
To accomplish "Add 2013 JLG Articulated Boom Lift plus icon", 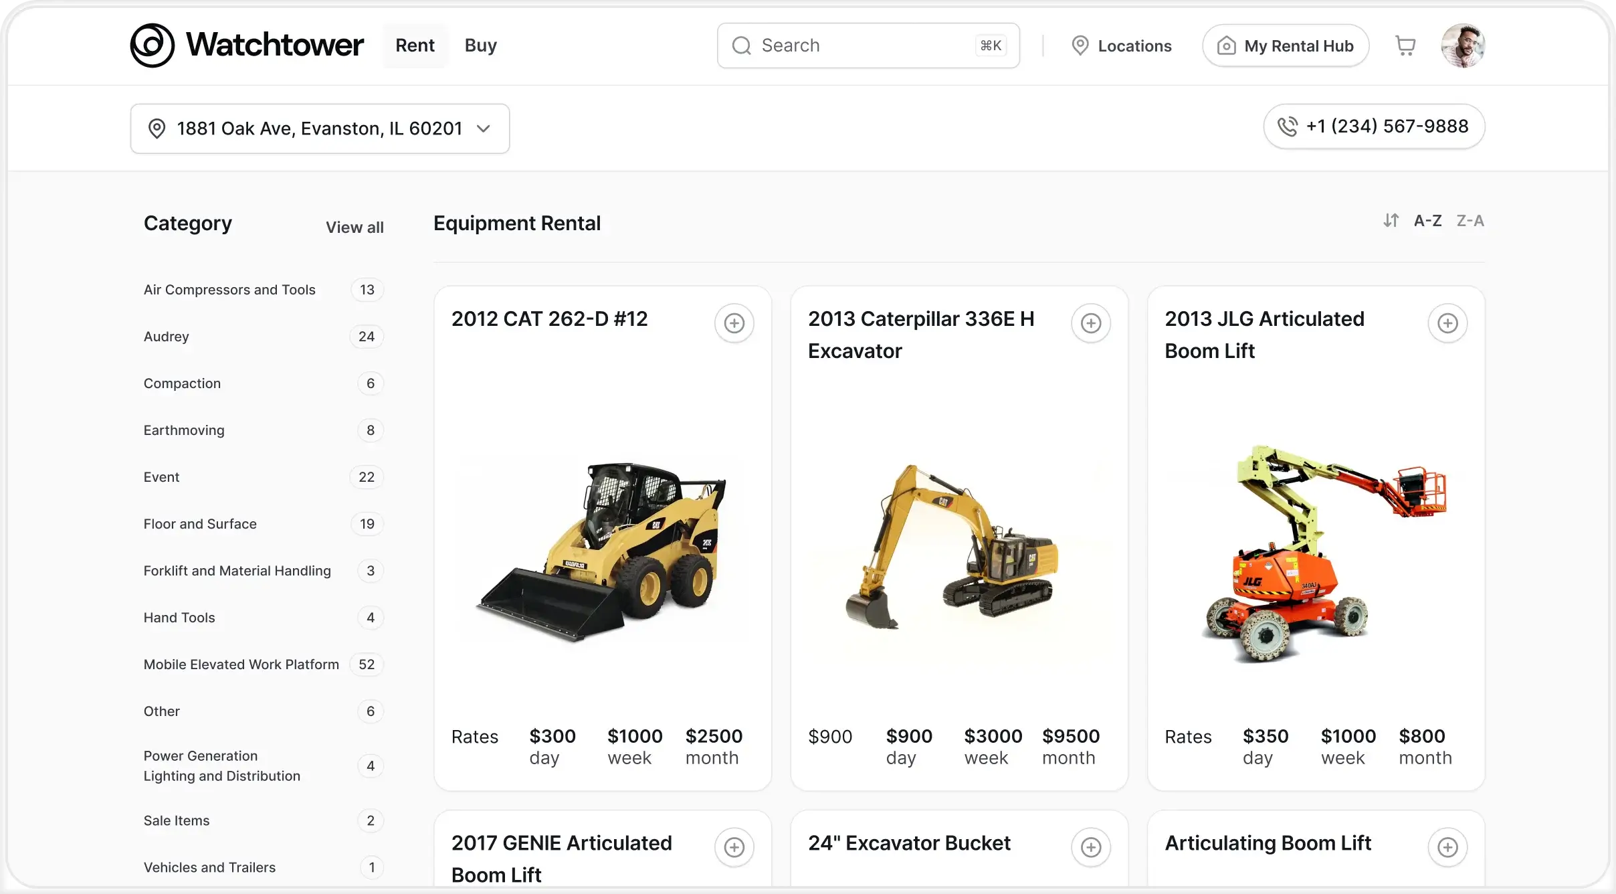I will coord(1447,323).
